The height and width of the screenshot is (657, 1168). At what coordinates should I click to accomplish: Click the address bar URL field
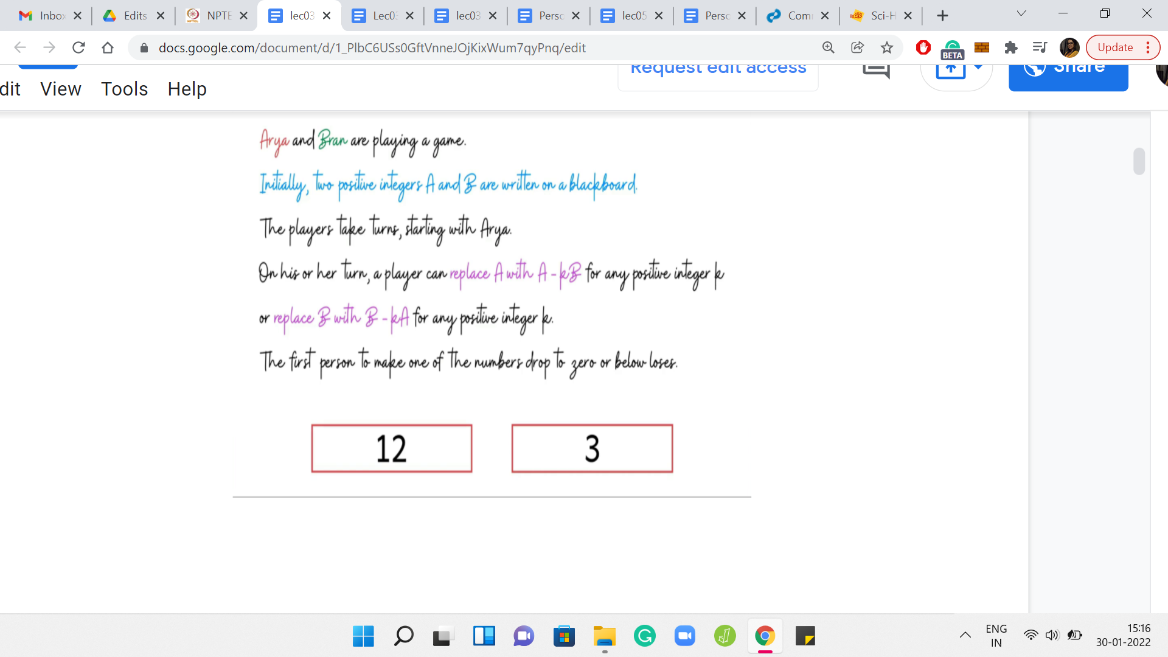tap(371, 47)
